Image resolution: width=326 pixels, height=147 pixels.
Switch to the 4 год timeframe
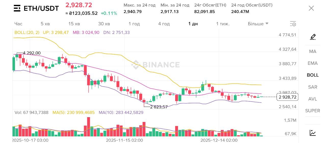164,24
